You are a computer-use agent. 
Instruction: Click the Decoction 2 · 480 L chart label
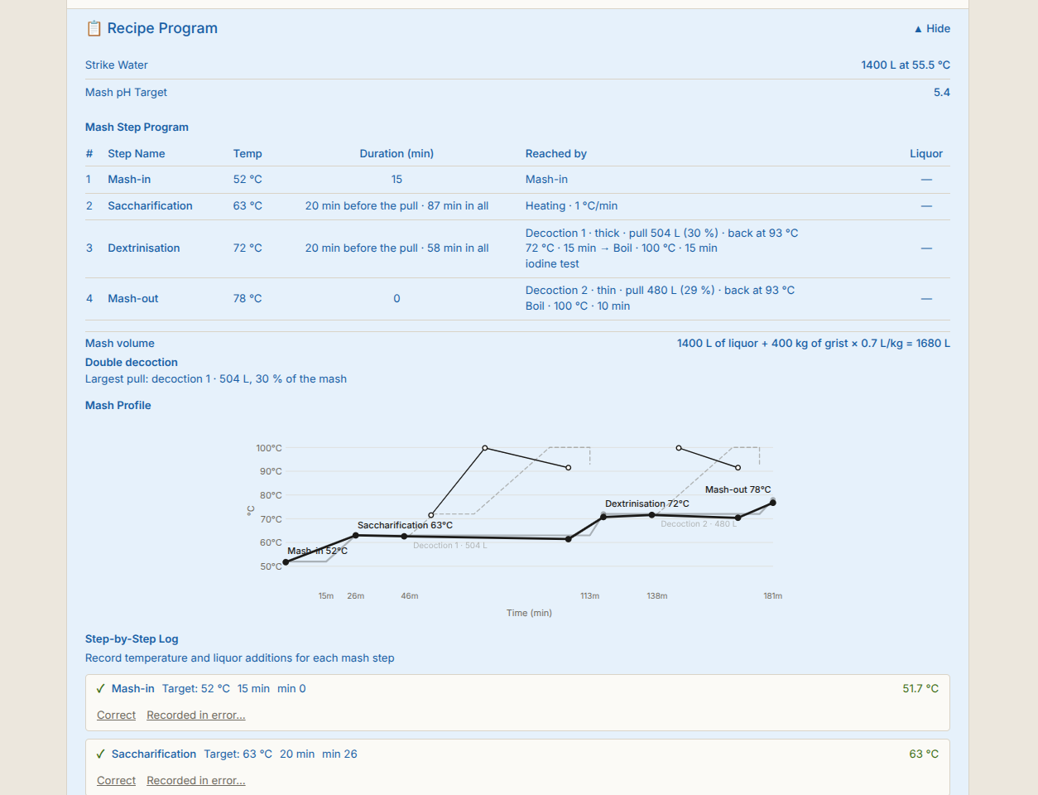[699, 523]
